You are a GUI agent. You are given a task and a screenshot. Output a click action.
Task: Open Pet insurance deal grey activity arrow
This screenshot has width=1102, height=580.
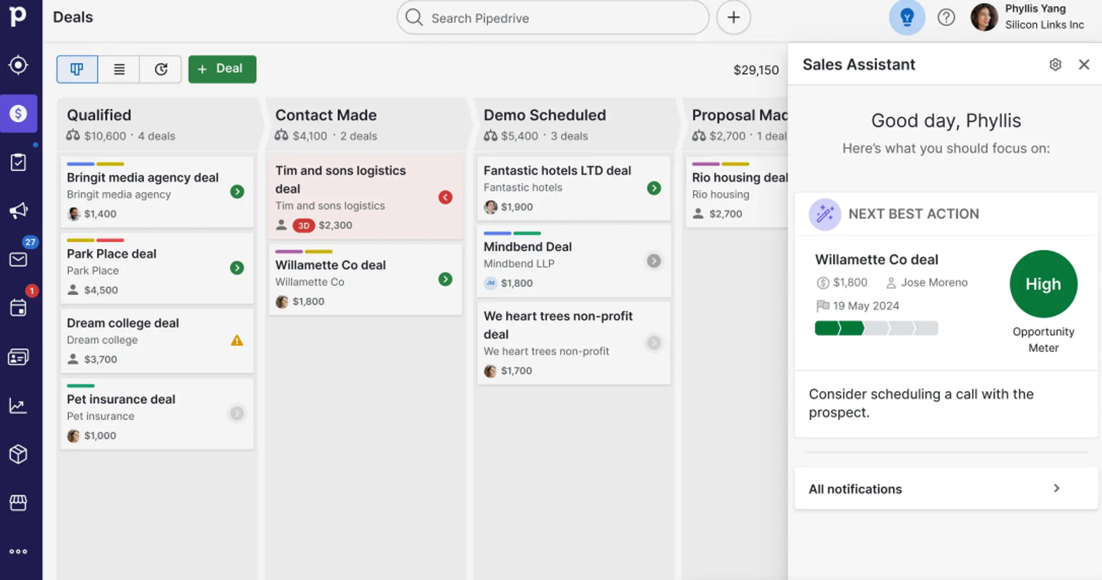click(237, 413)
